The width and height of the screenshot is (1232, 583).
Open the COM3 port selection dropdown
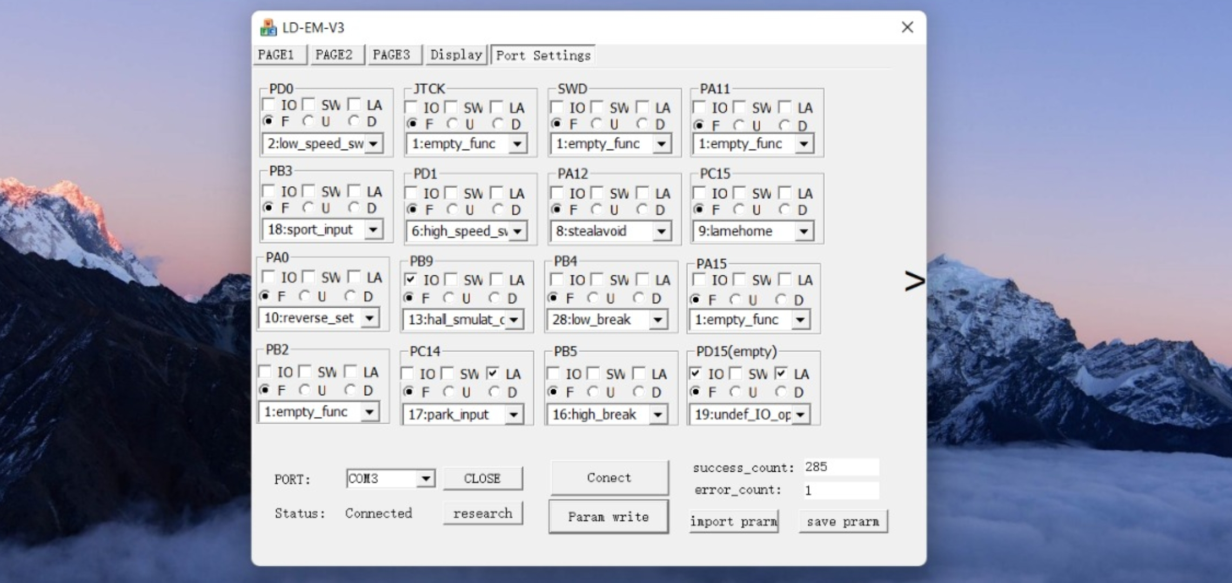coord(426,479)
